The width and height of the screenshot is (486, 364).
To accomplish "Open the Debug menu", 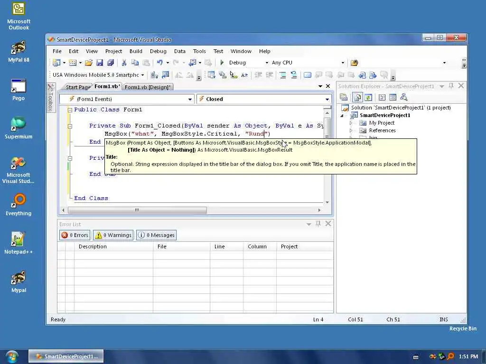I will pos(158,51).
